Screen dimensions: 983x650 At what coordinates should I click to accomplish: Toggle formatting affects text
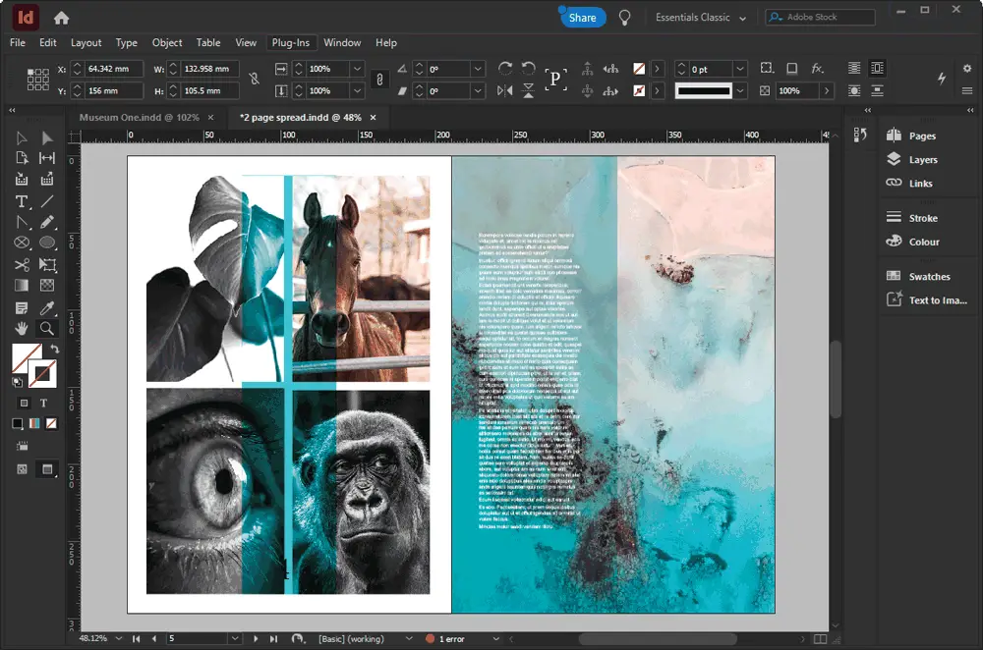coord(44,404)
